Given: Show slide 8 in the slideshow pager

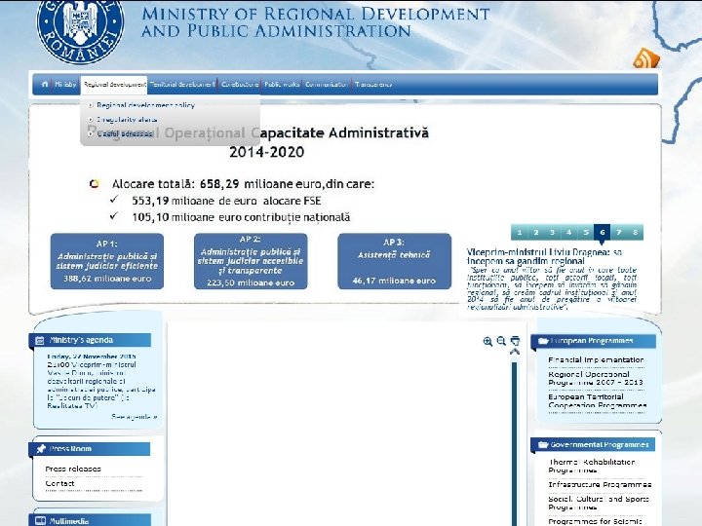Looking at the screenshot, I should [x=636, y=232].
